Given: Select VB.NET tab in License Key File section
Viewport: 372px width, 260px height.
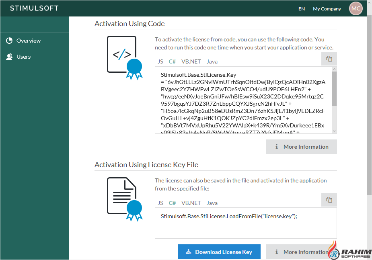Looking at the screenshot, I should [191, 203].
